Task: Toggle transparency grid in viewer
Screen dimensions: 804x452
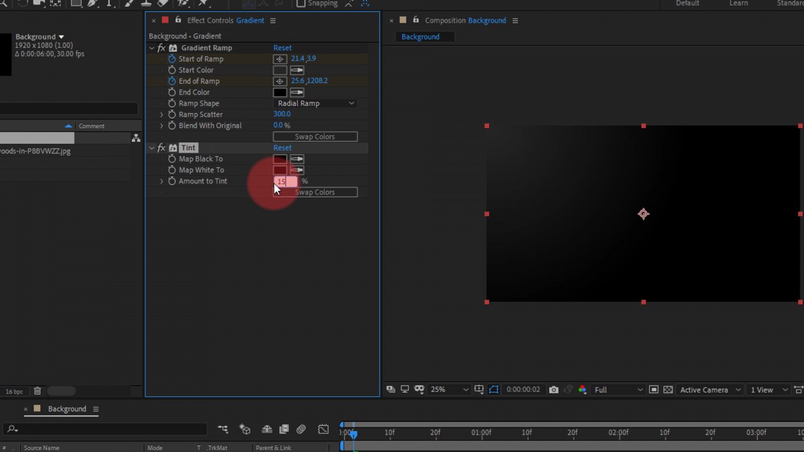Action: click(x=668, y=390)
